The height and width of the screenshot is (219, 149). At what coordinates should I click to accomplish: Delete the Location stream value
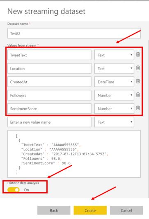(x=138, y=68)
